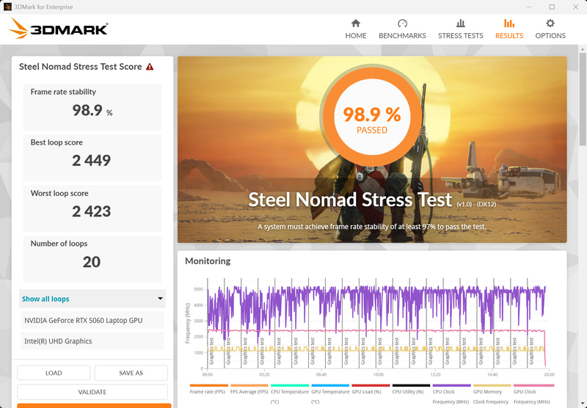
Task: Click the 3DMark logo
Action: click(59, 29)
